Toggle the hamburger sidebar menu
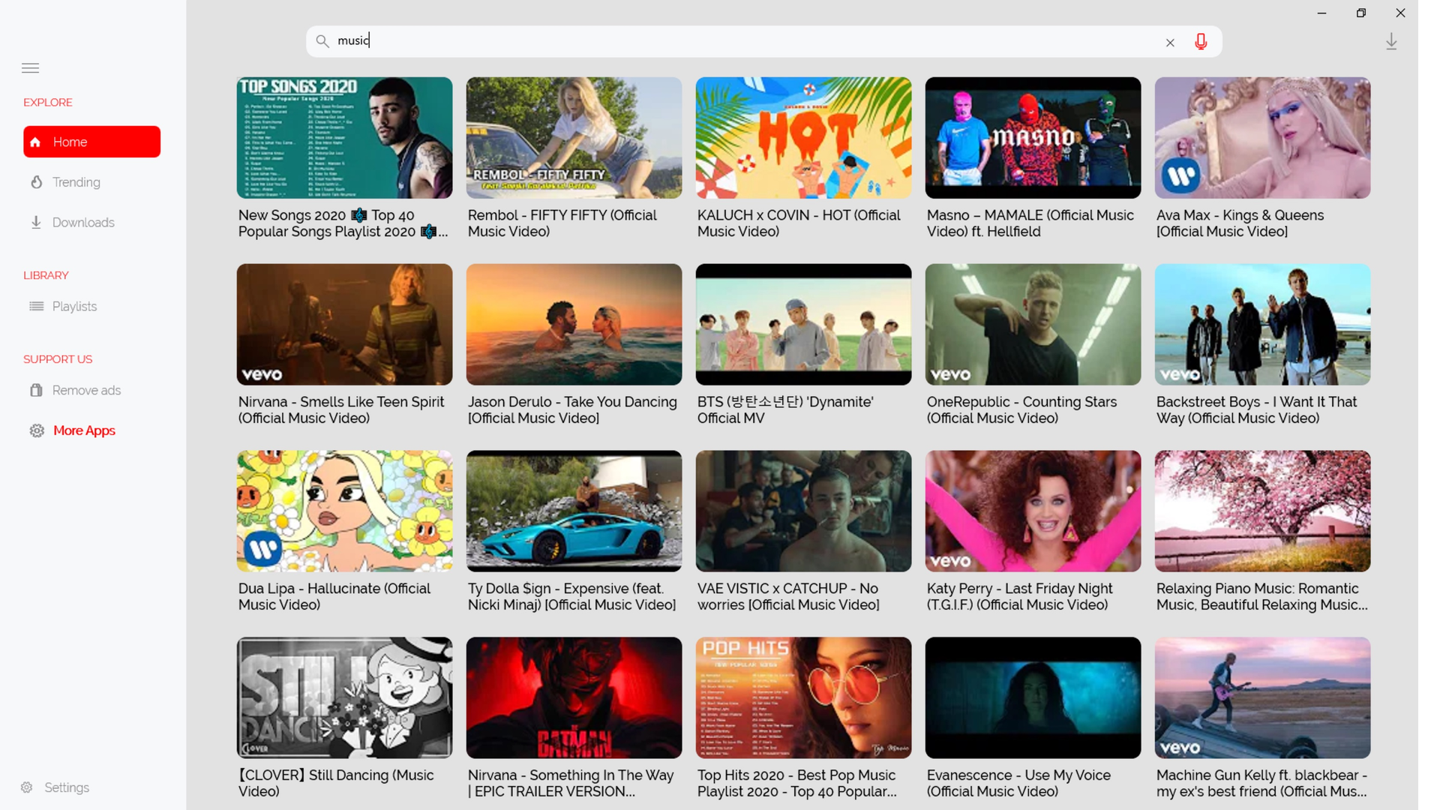 click(x=30, y=68)
